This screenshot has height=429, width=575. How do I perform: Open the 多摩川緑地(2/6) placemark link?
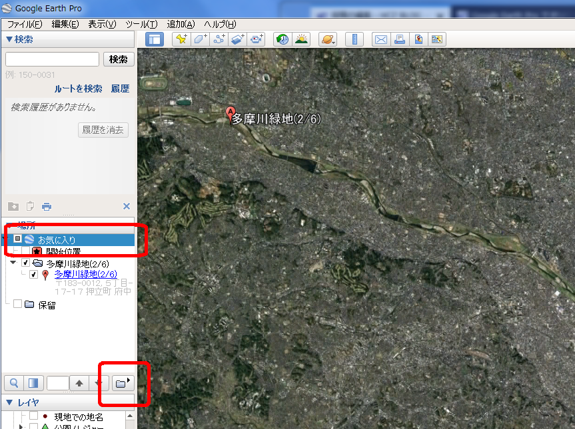pos(86,274)
